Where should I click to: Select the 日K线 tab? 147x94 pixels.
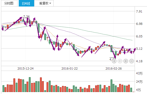coord(26,3)
